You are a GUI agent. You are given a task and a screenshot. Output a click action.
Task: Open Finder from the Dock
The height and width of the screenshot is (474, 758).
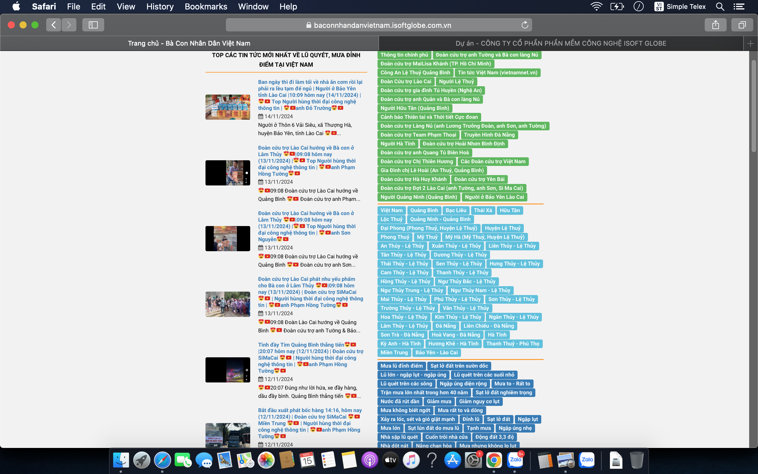[121, 460]
